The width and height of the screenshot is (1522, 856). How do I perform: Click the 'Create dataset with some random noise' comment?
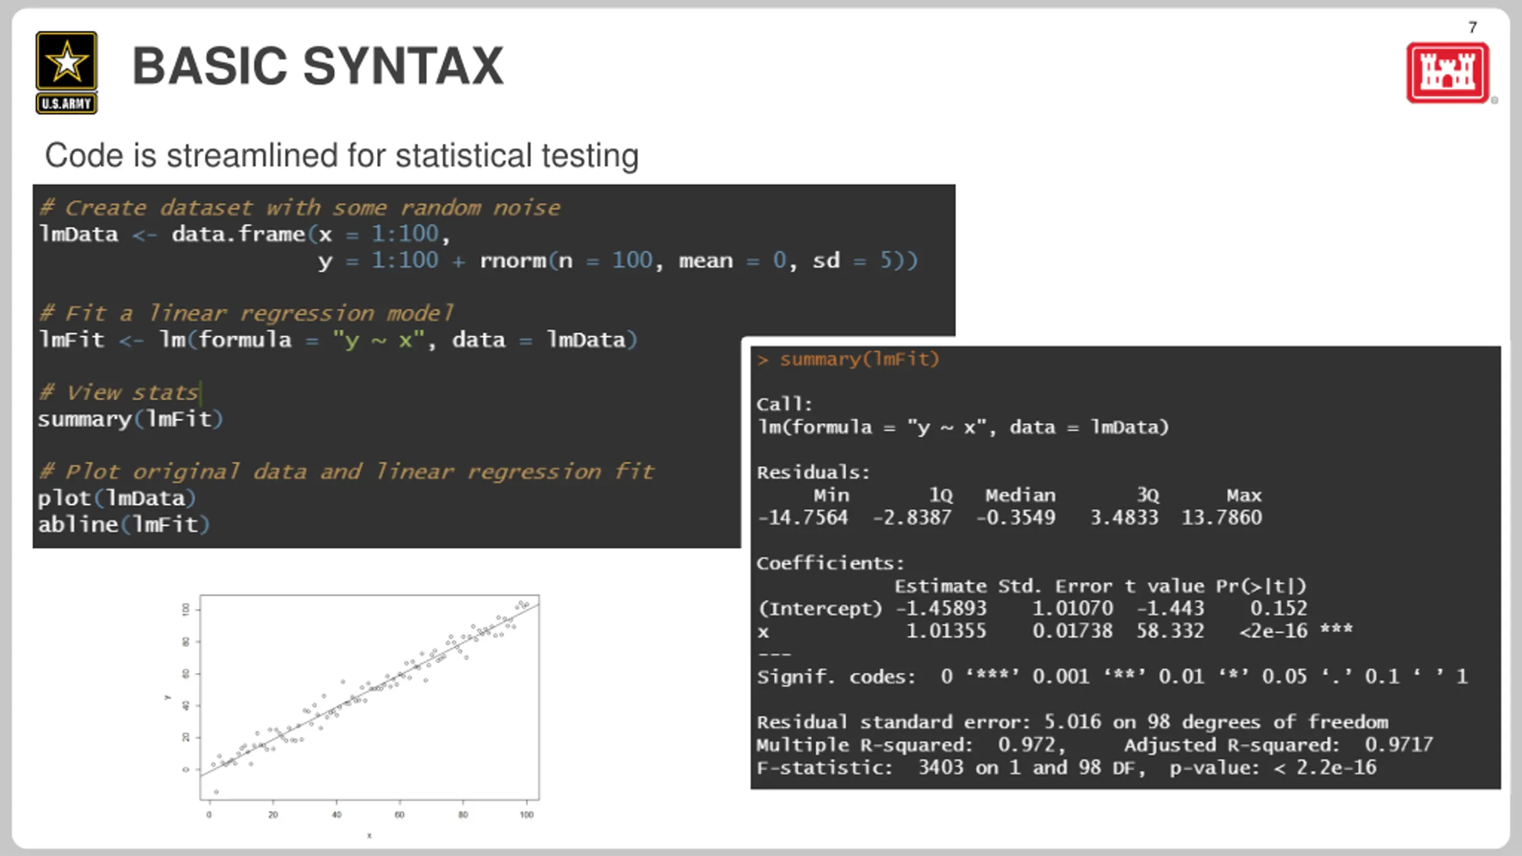(x=300, y=208)
